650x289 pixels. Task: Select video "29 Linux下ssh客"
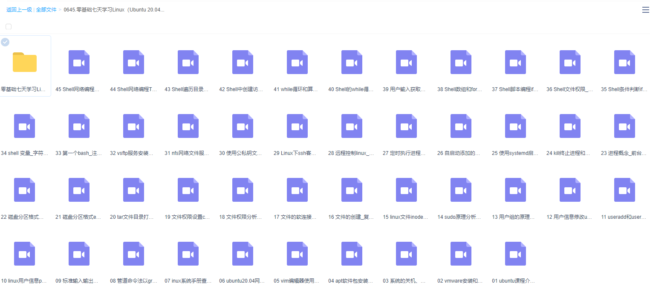pyautogui.click(x=297, y=126)
